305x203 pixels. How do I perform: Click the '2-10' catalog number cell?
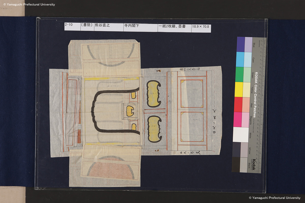coord(72,26)
